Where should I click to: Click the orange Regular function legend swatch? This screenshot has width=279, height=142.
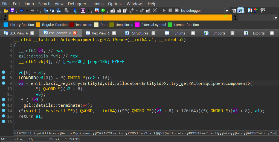pos(38,25)
